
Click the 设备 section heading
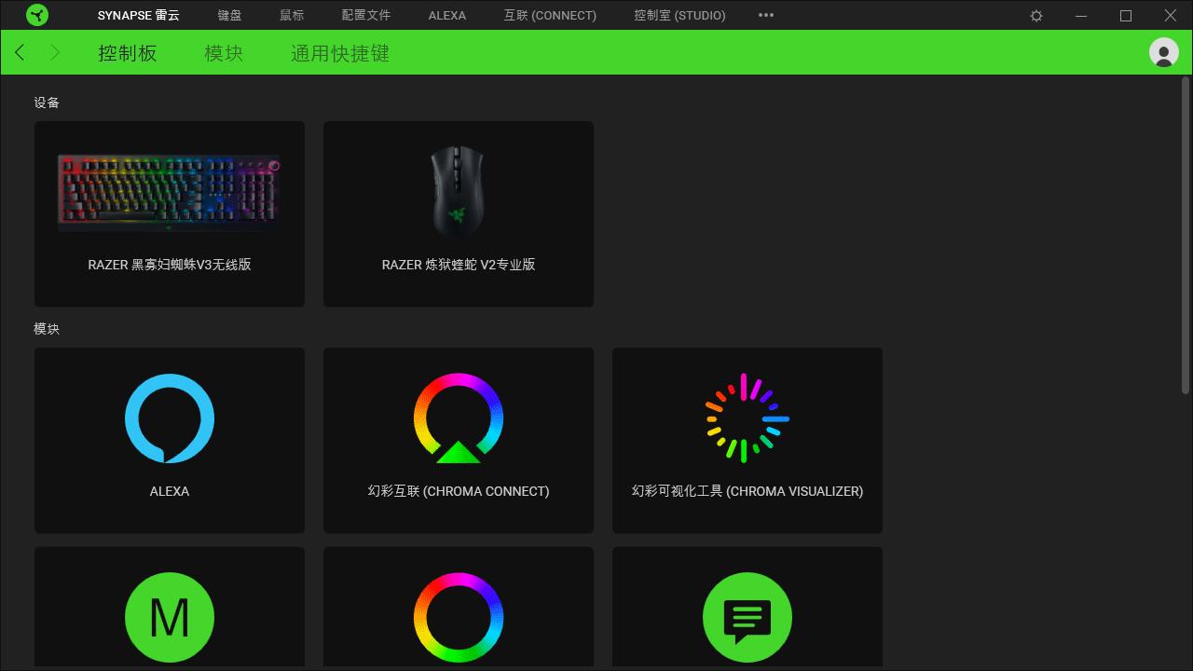coord(47,103)
